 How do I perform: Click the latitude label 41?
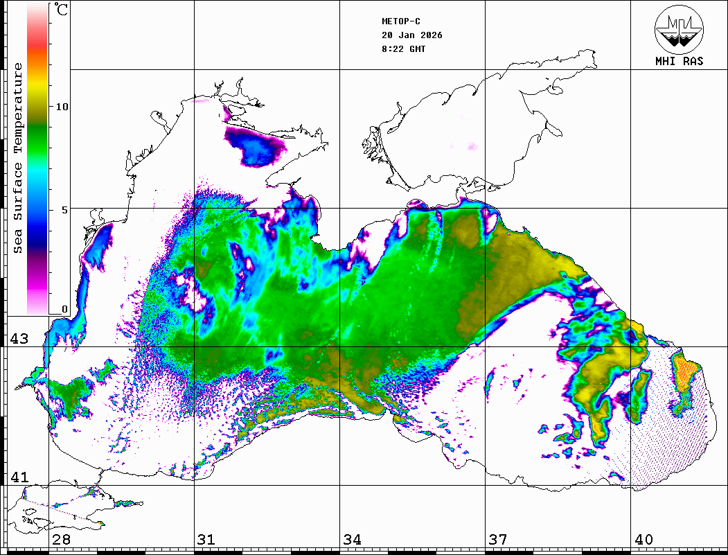[x=19, y=477]
